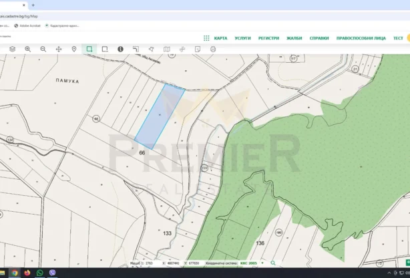
Task: Open the УСЛУГИ menu
Action: 242,38
